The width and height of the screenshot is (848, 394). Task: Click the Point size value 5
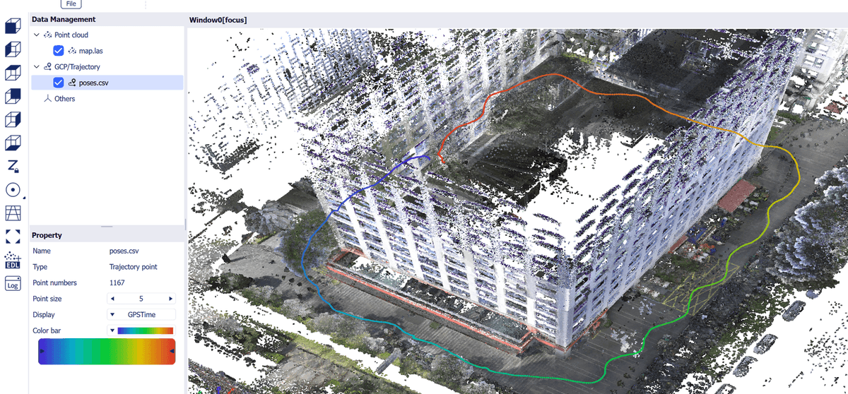(x=141, y=299)
